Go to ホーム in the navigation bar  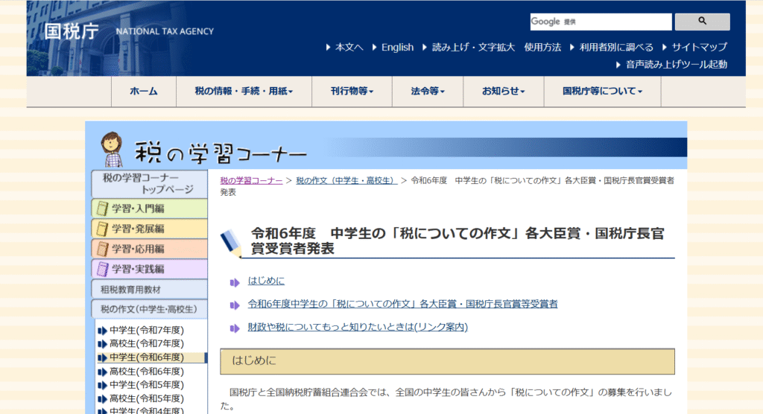click(144, 91)
